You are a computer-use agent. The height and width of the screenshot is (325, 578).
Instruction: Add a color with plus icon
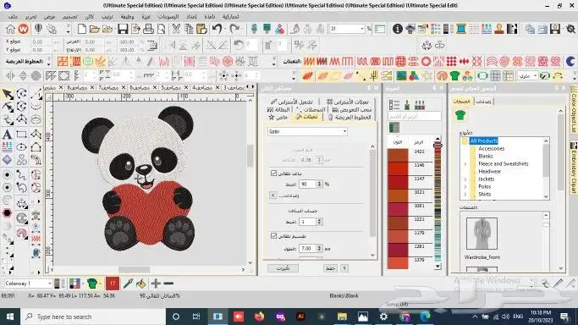156,284
